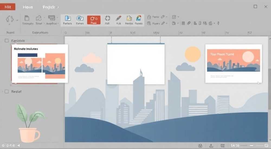This screenshot has width=271, height=149.
Task: Select the slide thumbnail with orange city banner
Action: [234, 63]
